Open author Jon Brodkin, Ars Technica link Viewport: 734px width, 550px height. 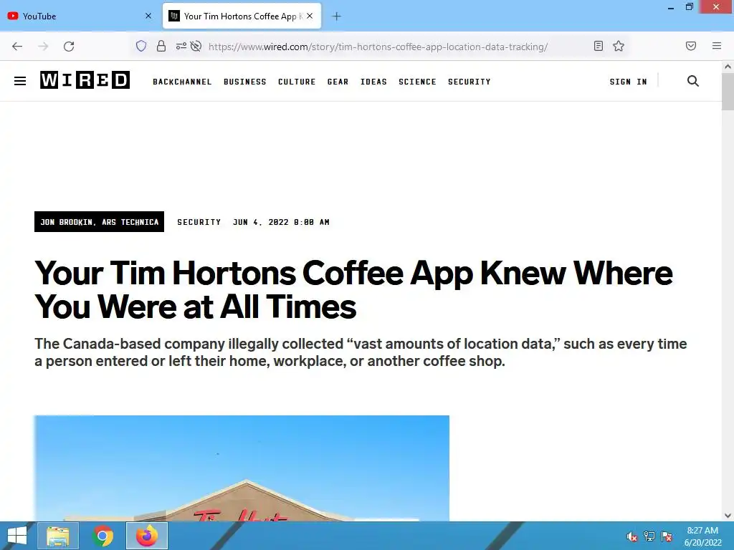tap(99, 222)
